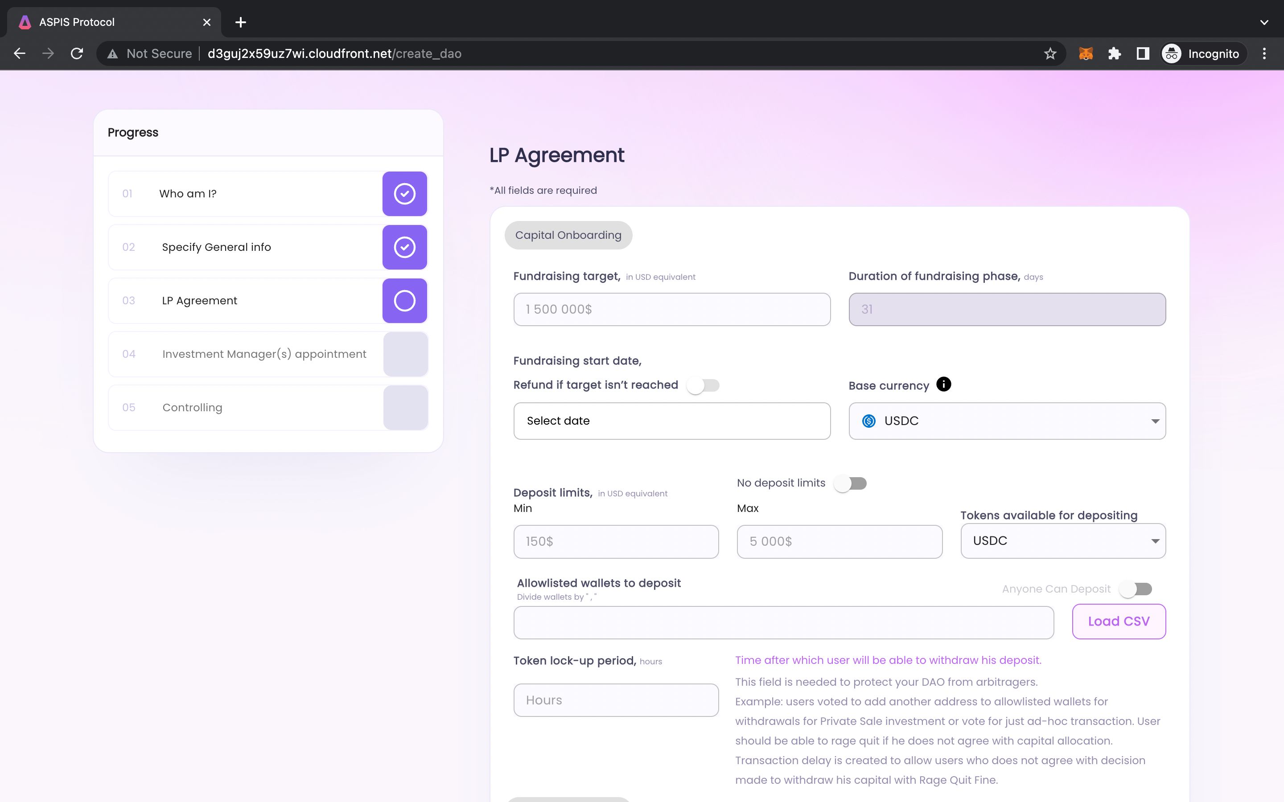
Task: Click the circle icon on LP Agreement step
Action: (405, 300)
